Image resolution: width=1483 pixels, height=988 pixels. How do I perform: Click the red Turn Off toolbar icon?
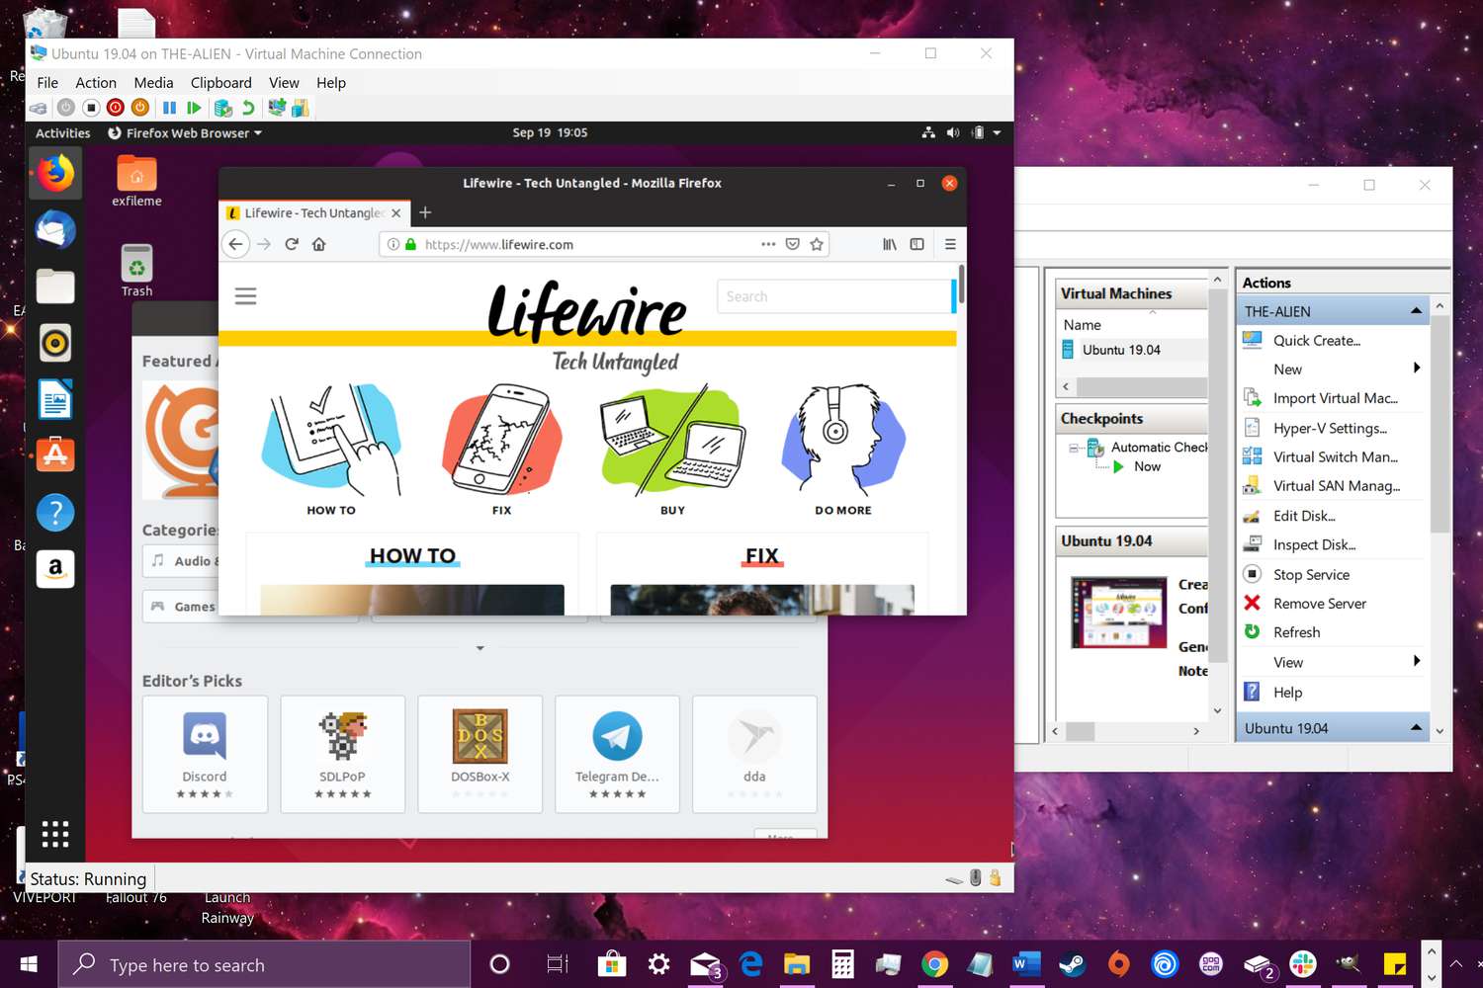click(x=116, y=108)
